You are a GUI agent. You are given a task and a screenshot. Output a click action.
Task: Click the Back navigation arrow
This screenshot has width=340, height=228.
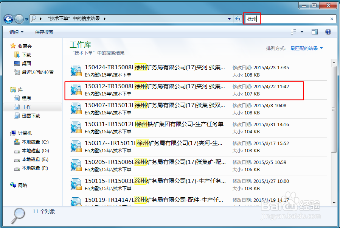8,19
